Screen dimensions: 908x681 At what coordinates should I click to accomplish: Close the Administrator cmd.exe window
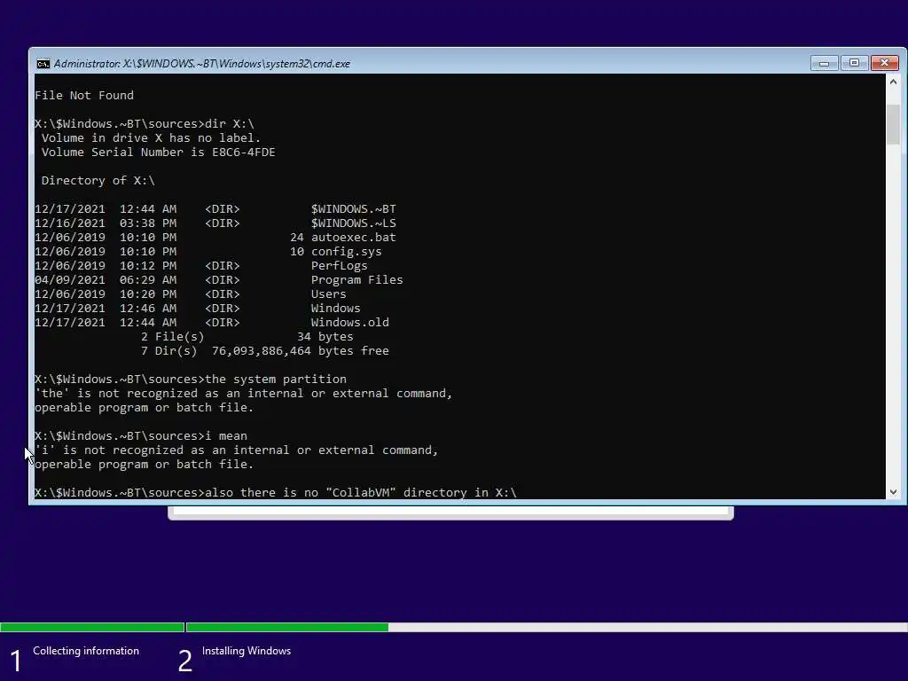point(884,63)
